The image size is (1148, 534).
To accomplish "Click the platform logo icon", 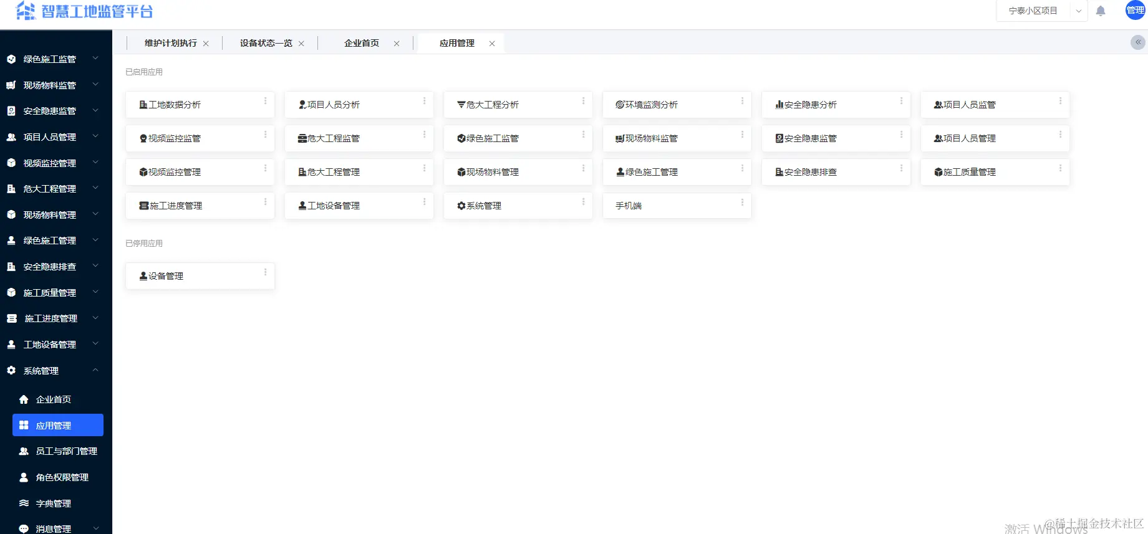I will (26, 11).
